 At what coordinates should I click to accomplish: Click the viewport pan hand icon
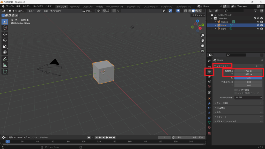[202, 41]
